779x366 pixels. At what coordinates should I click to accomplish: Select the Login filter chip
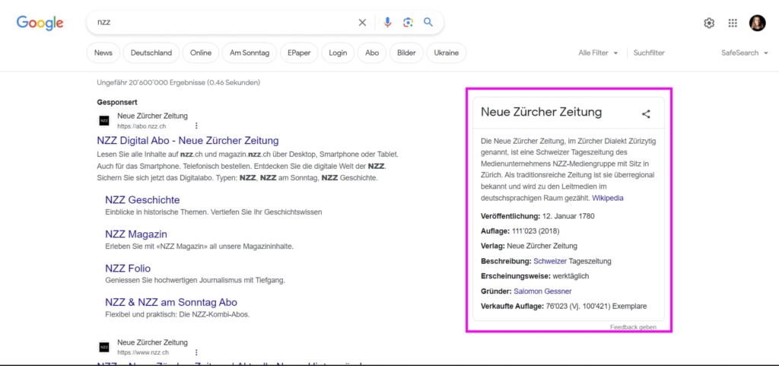[x=338, y=53]
